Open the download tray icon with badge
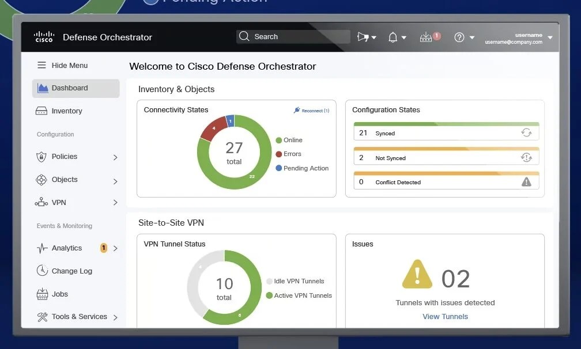Image resolution: width=581 pixels, height=349 pixels. (x=426, y=37)
